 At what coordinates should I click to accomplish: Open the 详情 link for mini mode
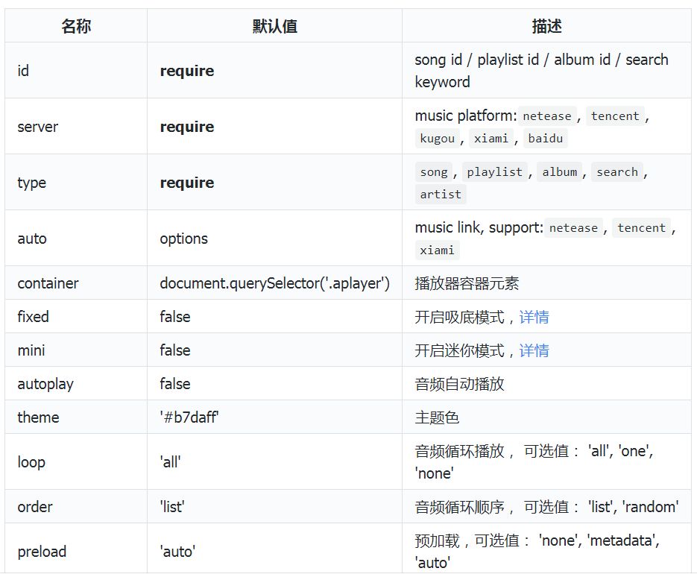click(534, 350)
